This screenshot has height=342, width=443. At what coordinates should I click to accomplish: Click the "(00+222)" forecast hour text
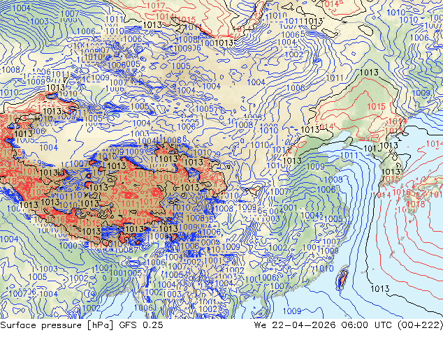coord(420,325)
